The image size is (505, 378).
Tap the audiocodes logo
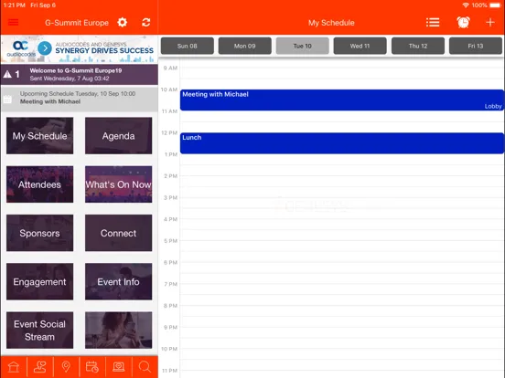pos(21,49)
